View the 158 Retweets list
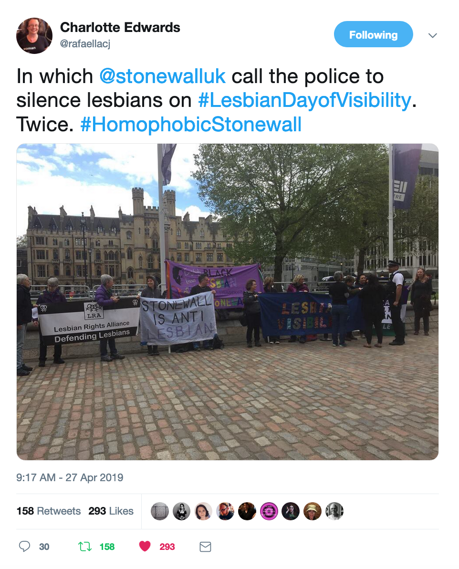Image resolution: width=459 pixels, height=569 pixels. [49, 511]
